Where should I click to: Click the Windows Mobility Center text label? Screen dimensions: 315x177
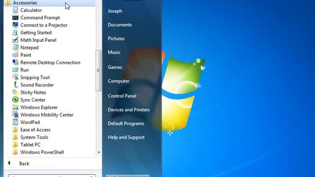[x=47, y=115]
